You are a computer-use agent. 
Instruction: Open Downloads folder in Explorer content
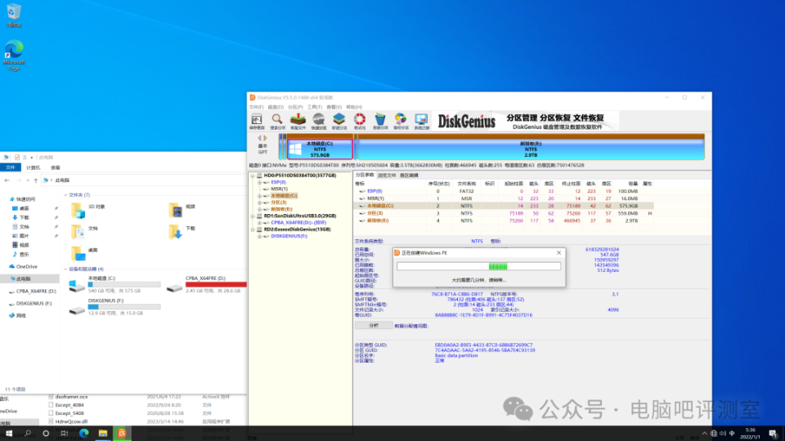click(182, 231)
